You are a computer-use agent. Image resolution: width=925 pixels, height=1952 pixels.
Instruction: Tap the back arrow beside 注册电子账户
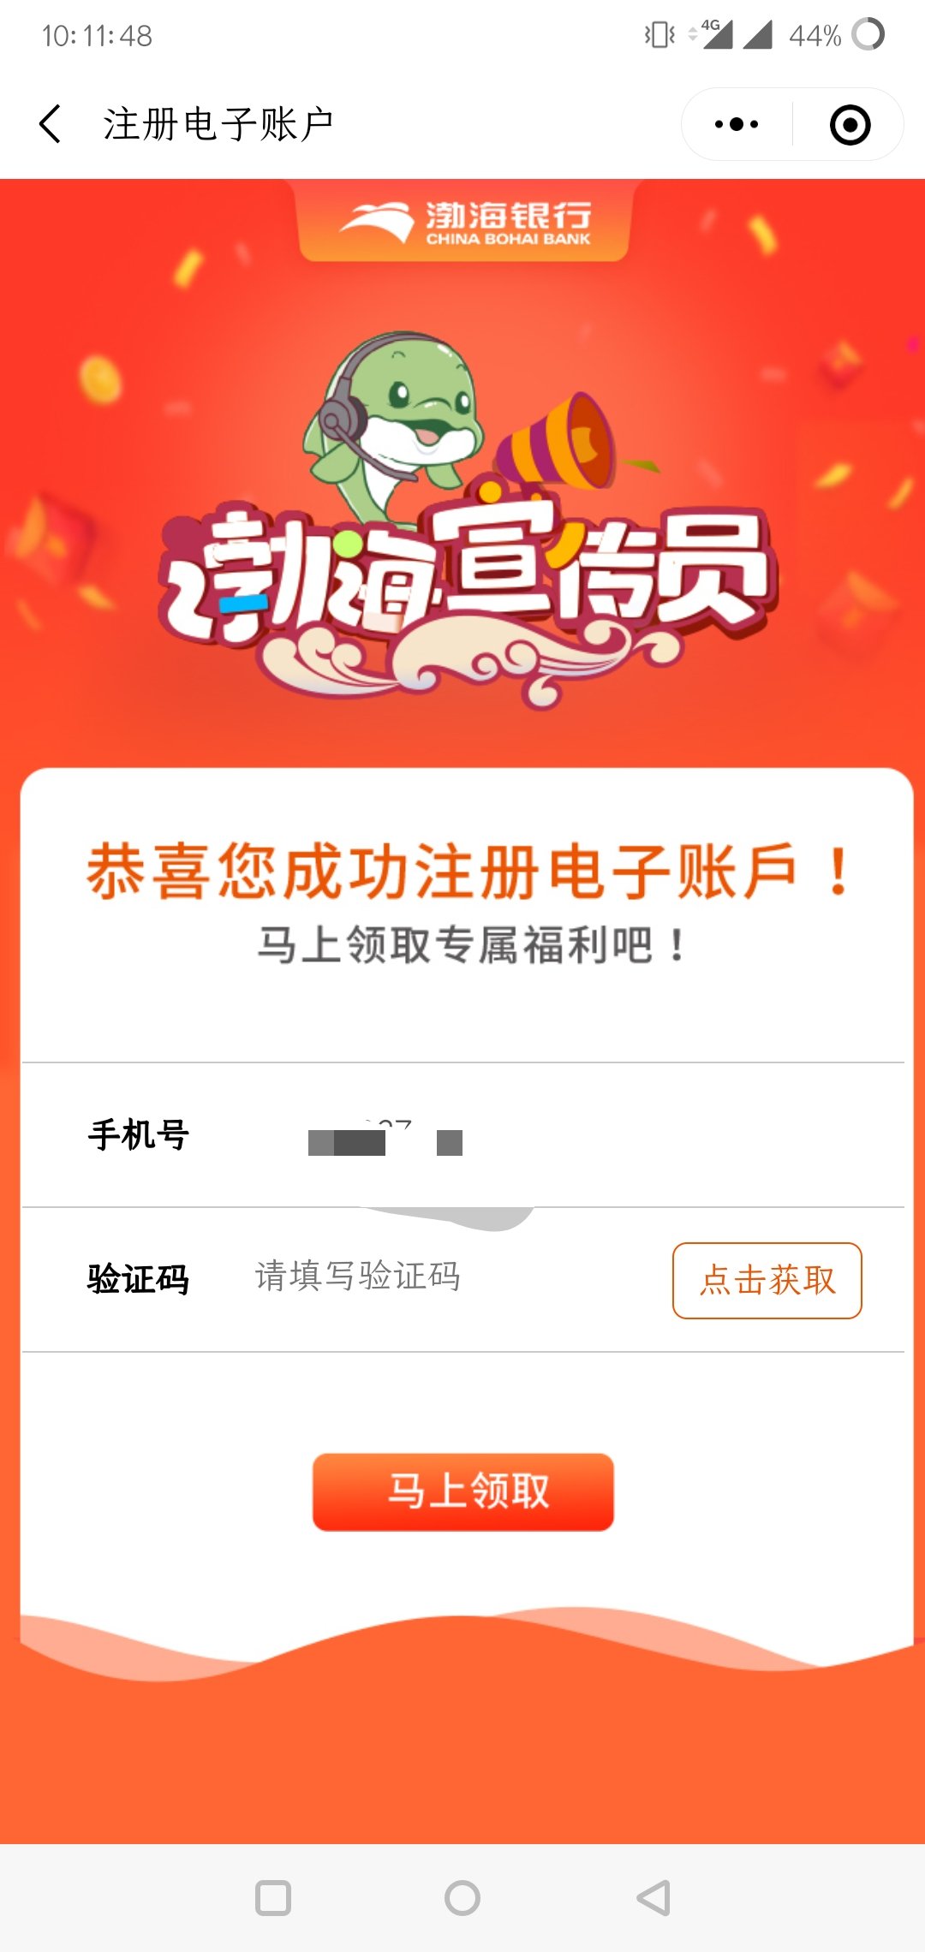point(51,124)
